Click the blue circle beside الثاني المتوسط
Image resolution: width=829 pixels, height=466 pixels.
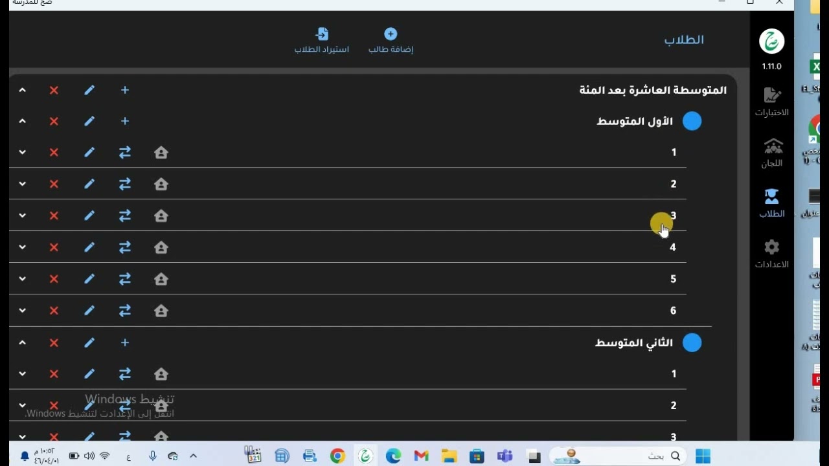tap(692, 342)
